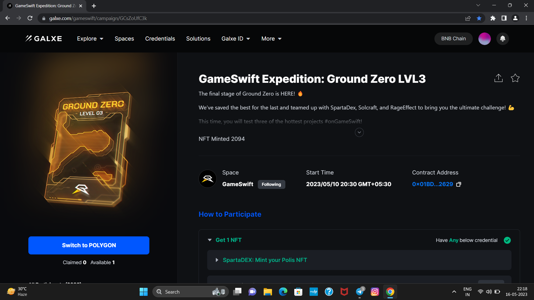Launch Microsoft Edge from the taskbar
Viewport: 534px width, 300px height.
pyautogui.click(x=283, y=292)
